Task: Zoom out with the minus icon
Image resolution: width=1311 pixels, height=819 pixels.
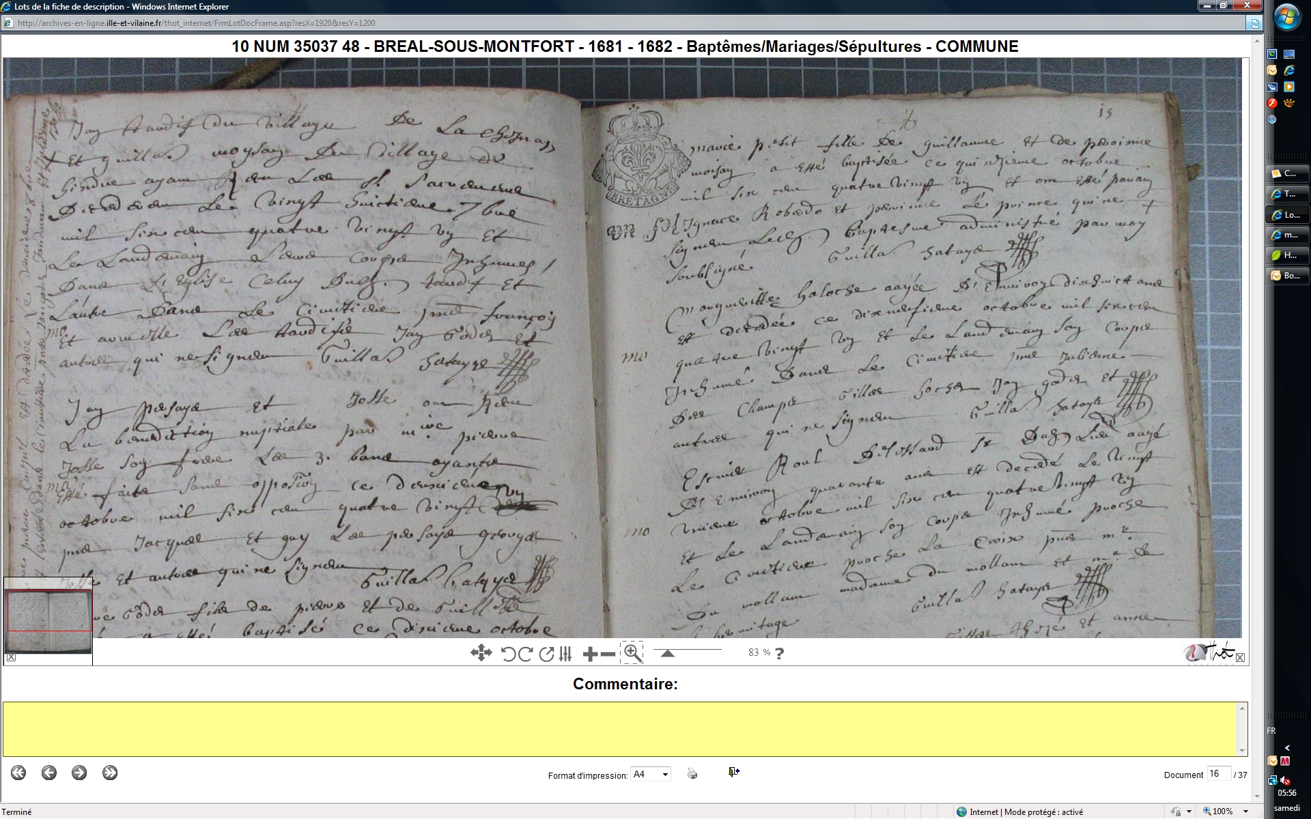Action: (608, 654)
